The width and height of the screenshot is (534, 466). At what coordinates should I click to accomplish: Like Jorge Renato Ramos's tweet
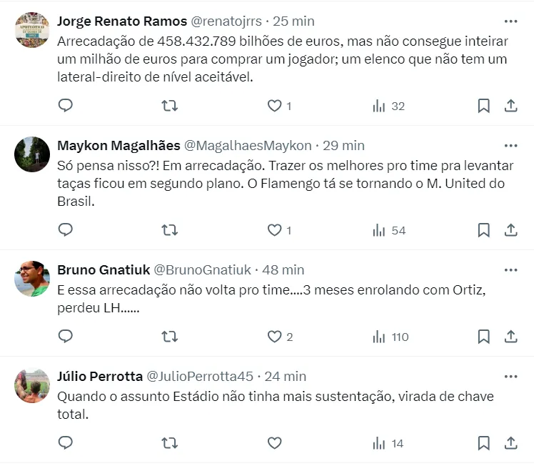275,106
